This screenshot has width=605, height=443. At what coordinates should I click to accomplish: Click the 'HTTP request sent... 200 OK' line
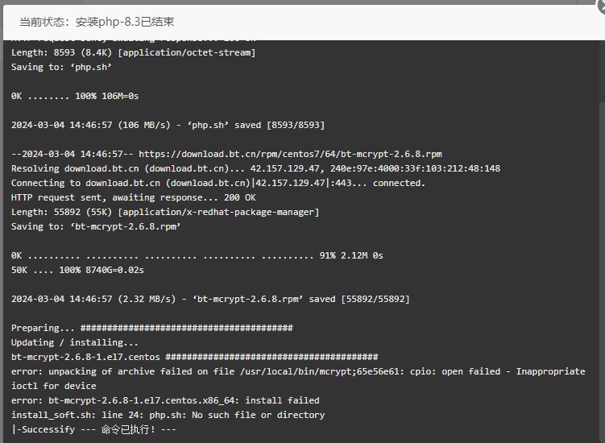tap(134, 197)
